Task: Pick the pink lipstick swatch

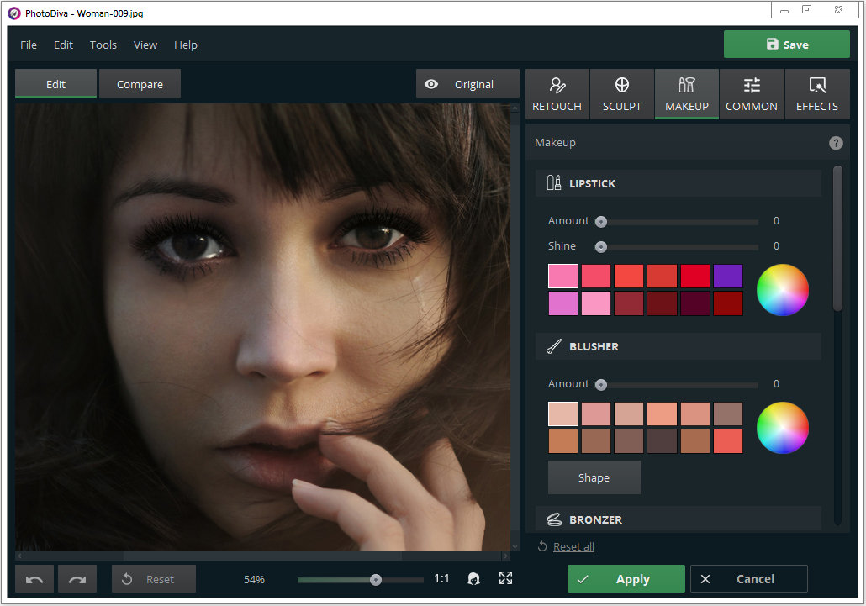Action: coord(562,276)
